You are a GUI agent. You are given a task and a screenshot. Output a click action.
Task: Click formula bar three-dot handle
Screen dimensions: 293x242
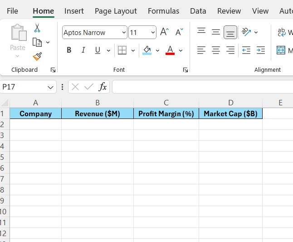(x=62, y=87)
